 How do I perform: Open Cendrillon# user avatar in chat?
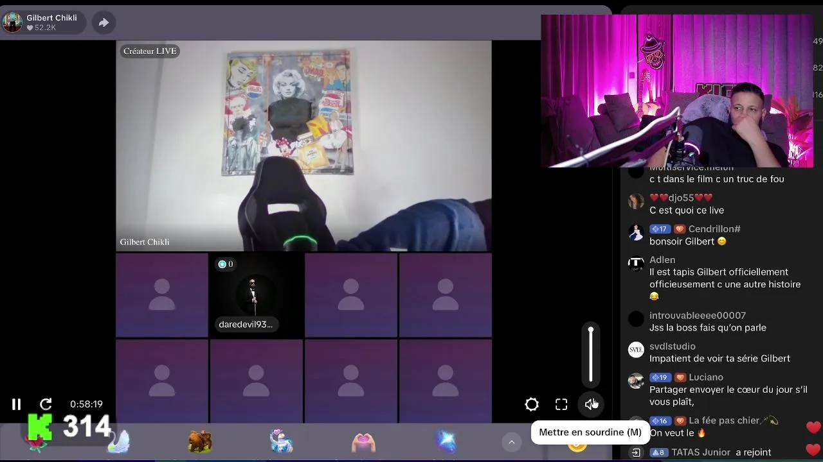636,232
